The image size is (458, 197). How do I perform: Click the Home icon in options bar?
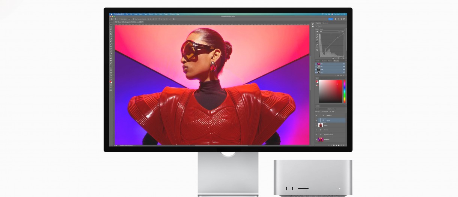tap(111, 19)
